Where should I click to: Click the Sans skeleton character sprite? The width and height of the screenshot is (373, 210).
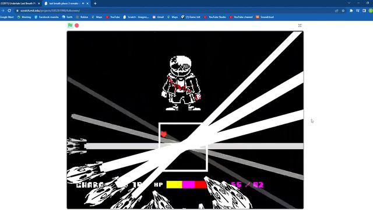(181, 83)
